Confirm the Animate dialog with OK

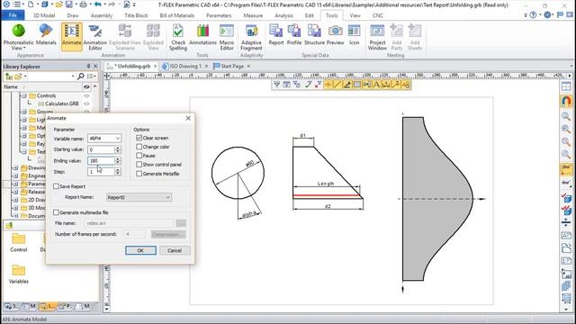(x=140, y=250)
